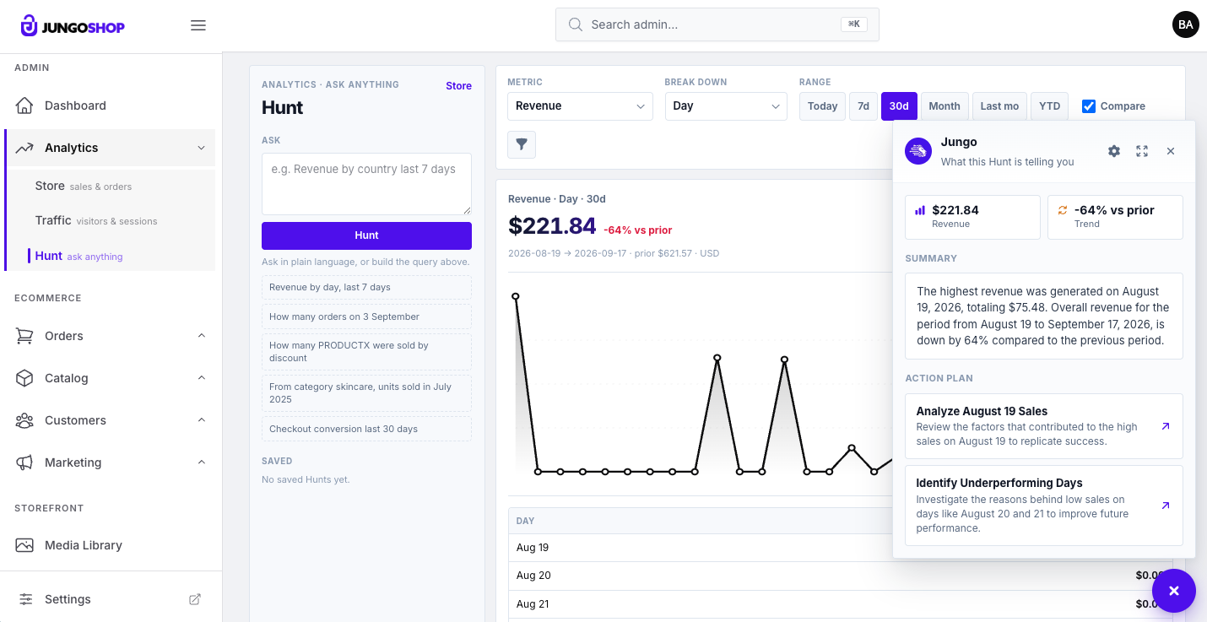
Task: Click the Aug 20 table row
Action: (840, 576)
